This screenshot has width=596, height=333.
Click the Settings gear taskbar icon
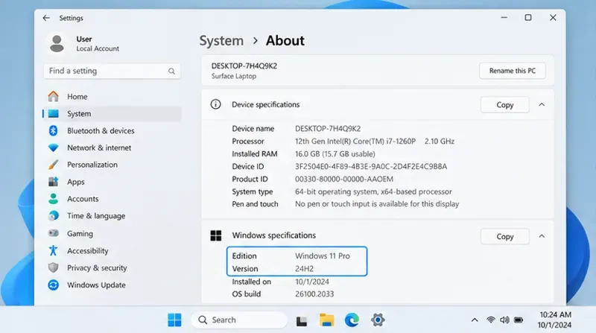378,320
